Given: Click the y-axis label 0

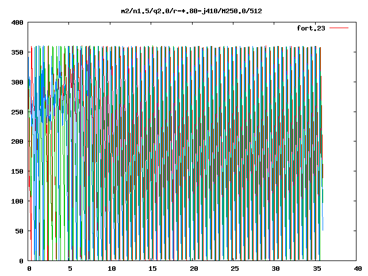Looking at the screenshot, I should click(21, 260).
